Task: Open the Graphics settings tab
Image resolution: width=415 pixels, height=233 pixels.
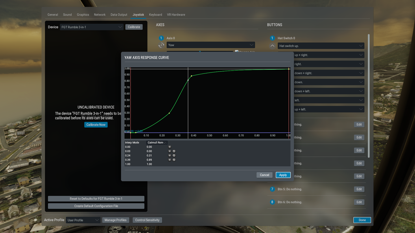Action: 83,15
